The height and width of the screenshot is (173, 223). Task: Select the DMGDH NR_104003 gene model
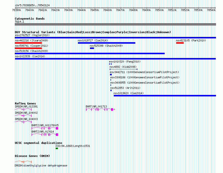23,122
